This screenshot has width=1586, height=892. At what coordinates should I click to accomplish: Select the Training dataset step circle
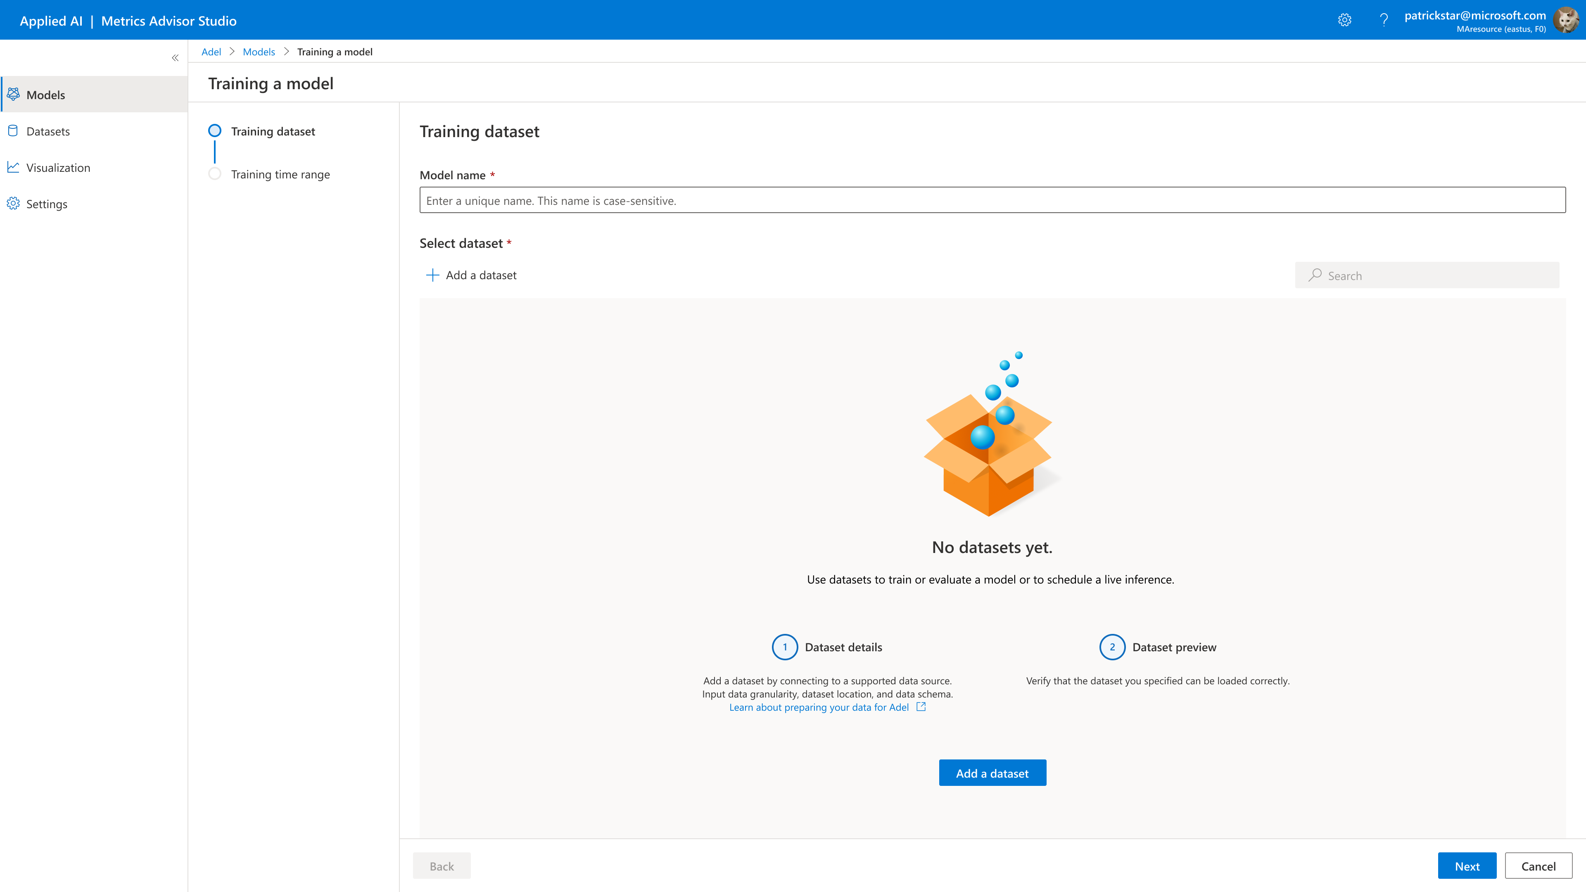pos(214,130)
